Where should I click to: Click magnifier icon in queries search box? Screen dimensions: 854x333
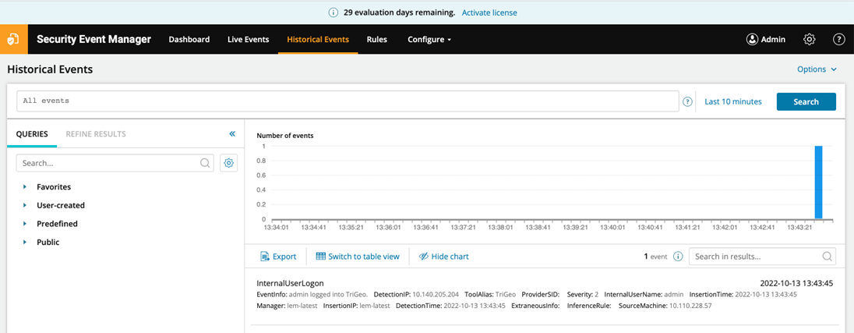pyautogui.click(x=205, y=163)
